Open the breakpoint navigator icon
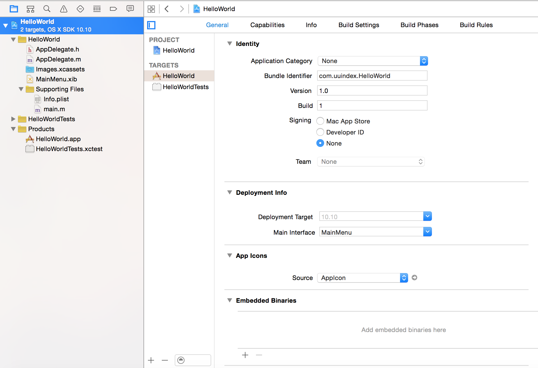This screenshot has height=368, width=538. tap(113, 9)
